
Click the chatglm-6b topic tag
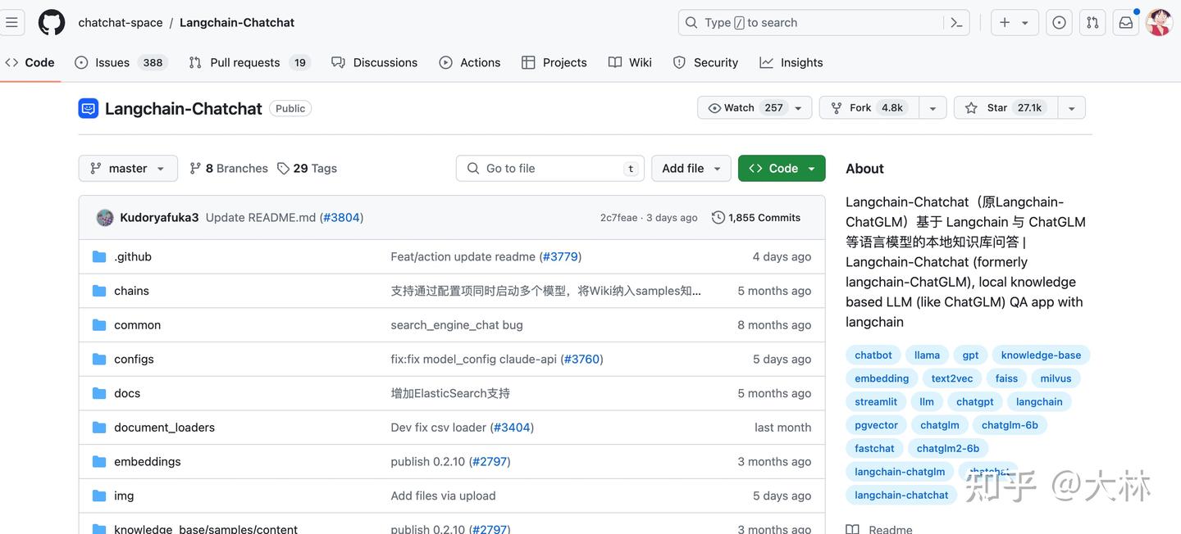pyautogui.click(x=1010, y=425)
